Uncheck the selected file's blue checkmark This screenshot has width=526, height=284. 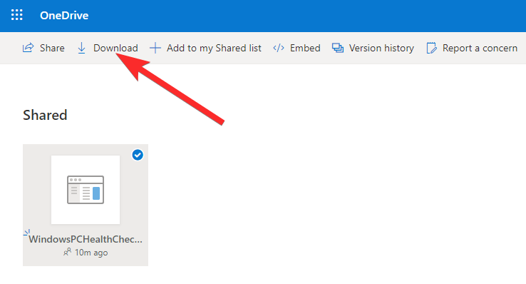(138, 155)
